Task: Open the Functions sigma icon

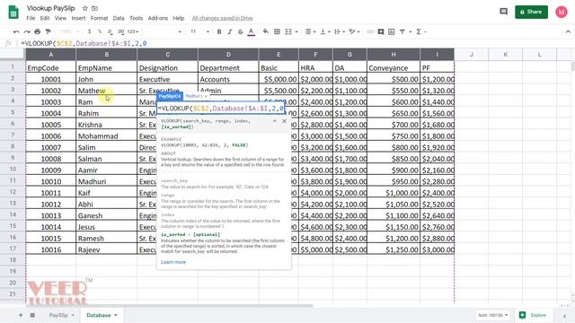Action: point(419,32)
